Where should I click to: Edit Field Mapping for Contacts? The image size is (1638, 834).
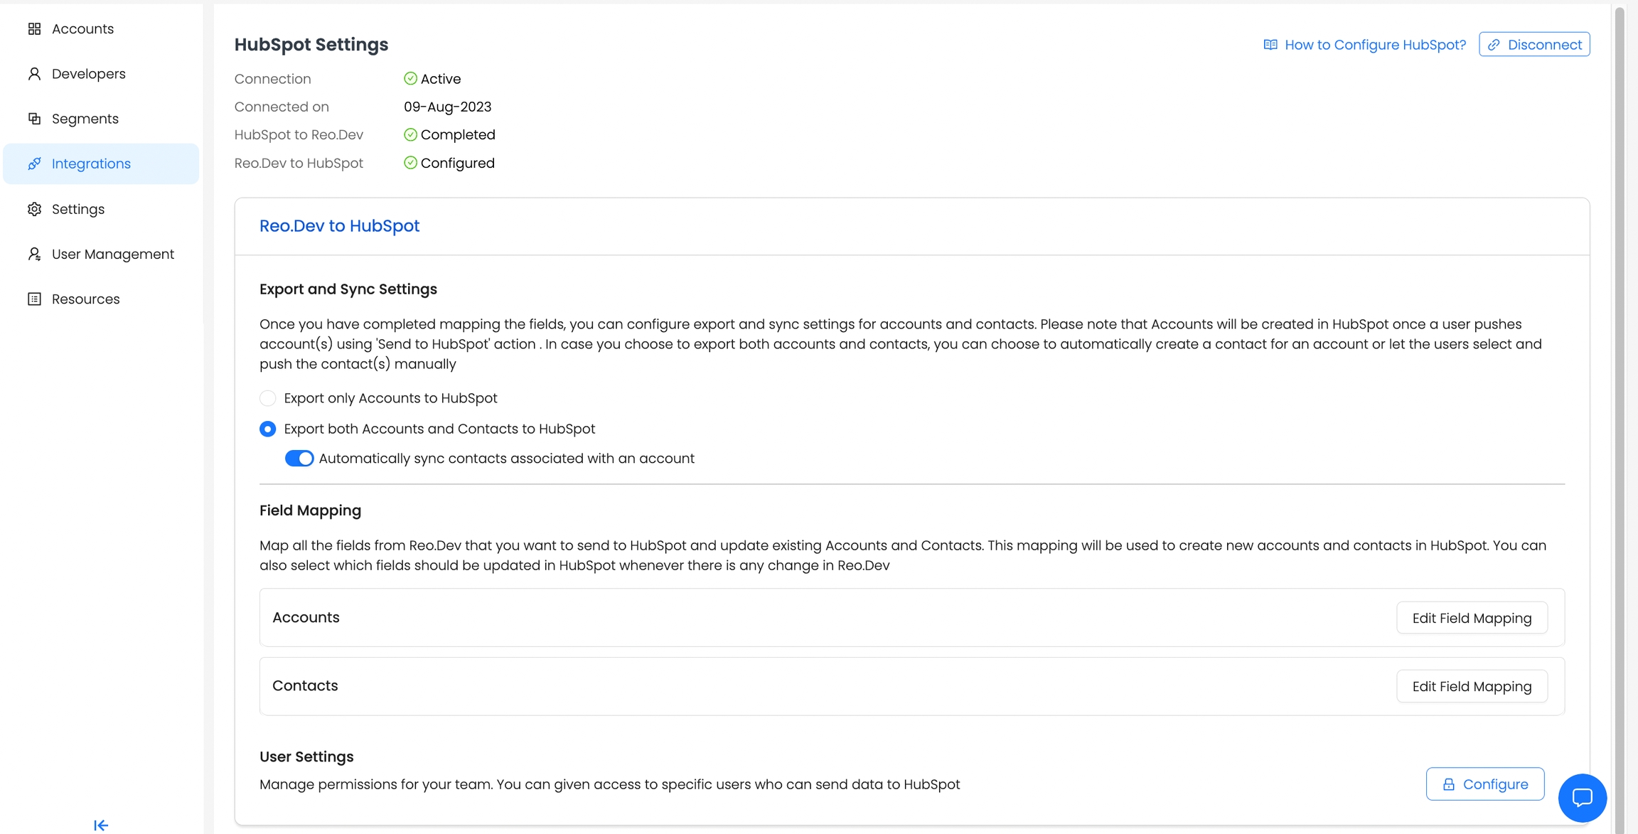[1472, 686]
